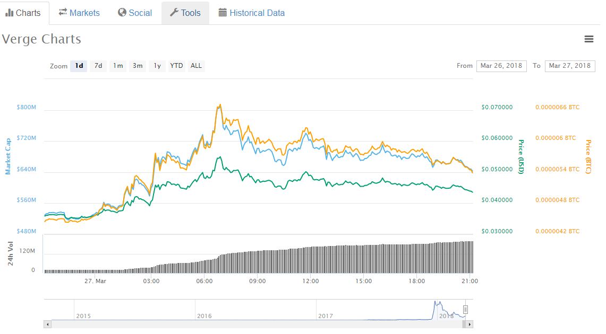The height and width of the screenshot is (334, 606).
Task: Click the 06:00 time axis label
Action: [204, 281]
